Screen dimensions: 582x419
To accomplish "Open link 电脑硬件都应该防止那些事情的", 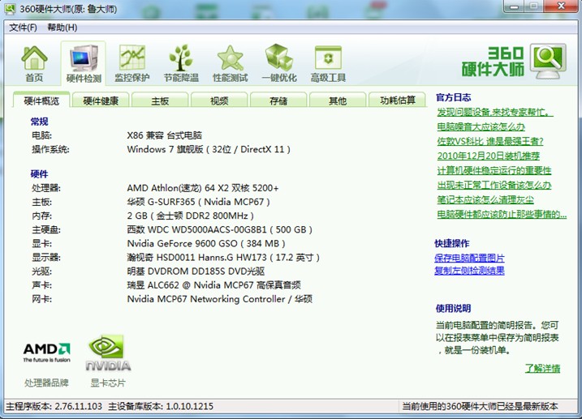I will click(x=502, y=214).
